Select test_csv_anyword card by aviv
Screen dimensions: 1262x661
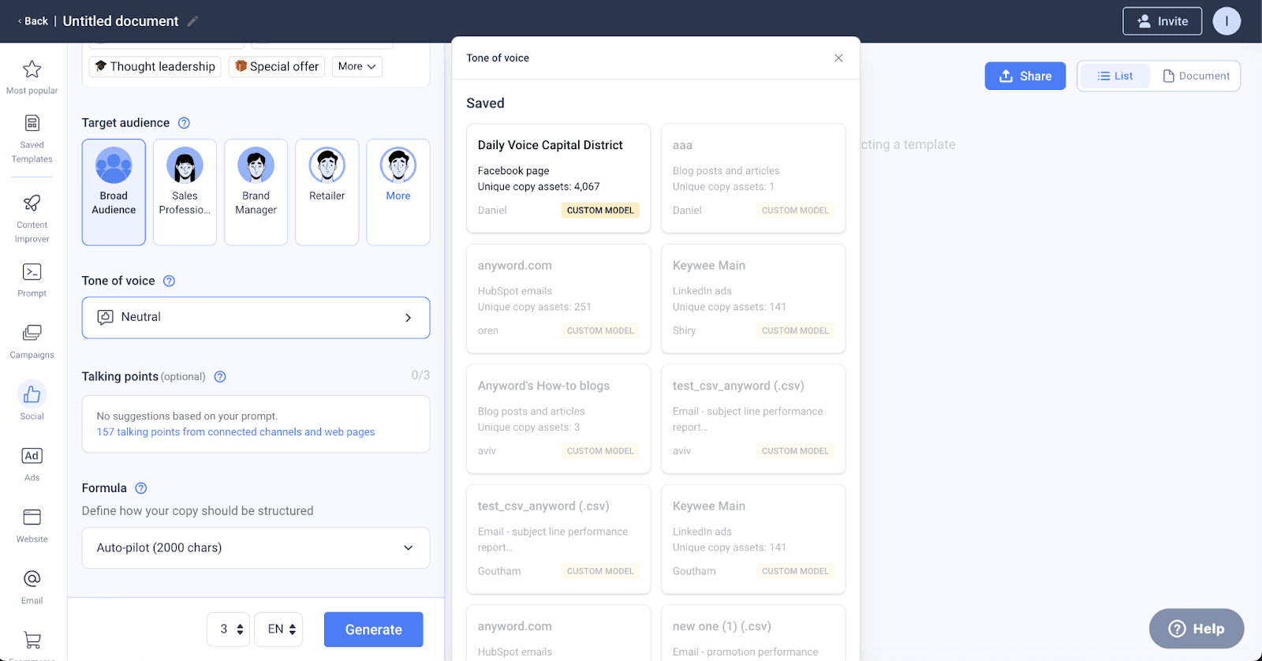click(753, 419)
